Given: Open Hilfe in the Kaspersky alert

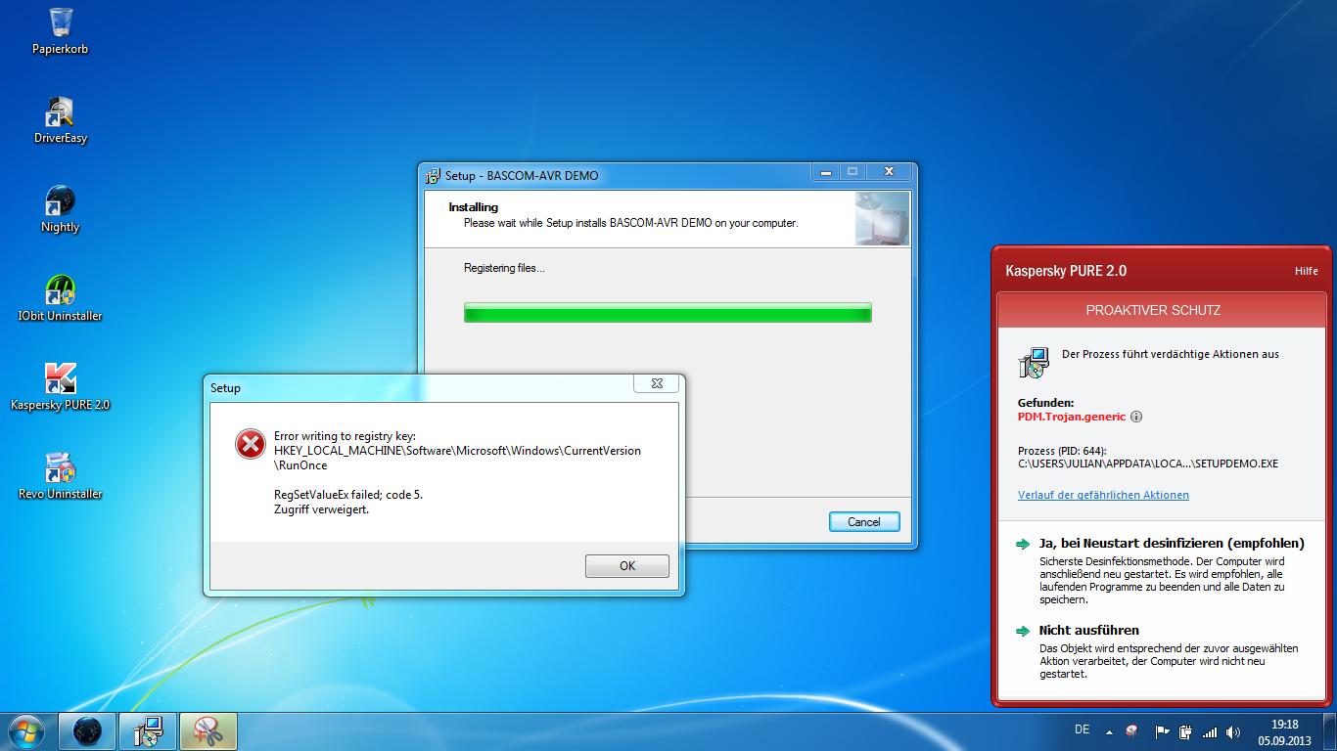Looking at the screenshot, I should pyautogui.click(x=1306, y=271).
